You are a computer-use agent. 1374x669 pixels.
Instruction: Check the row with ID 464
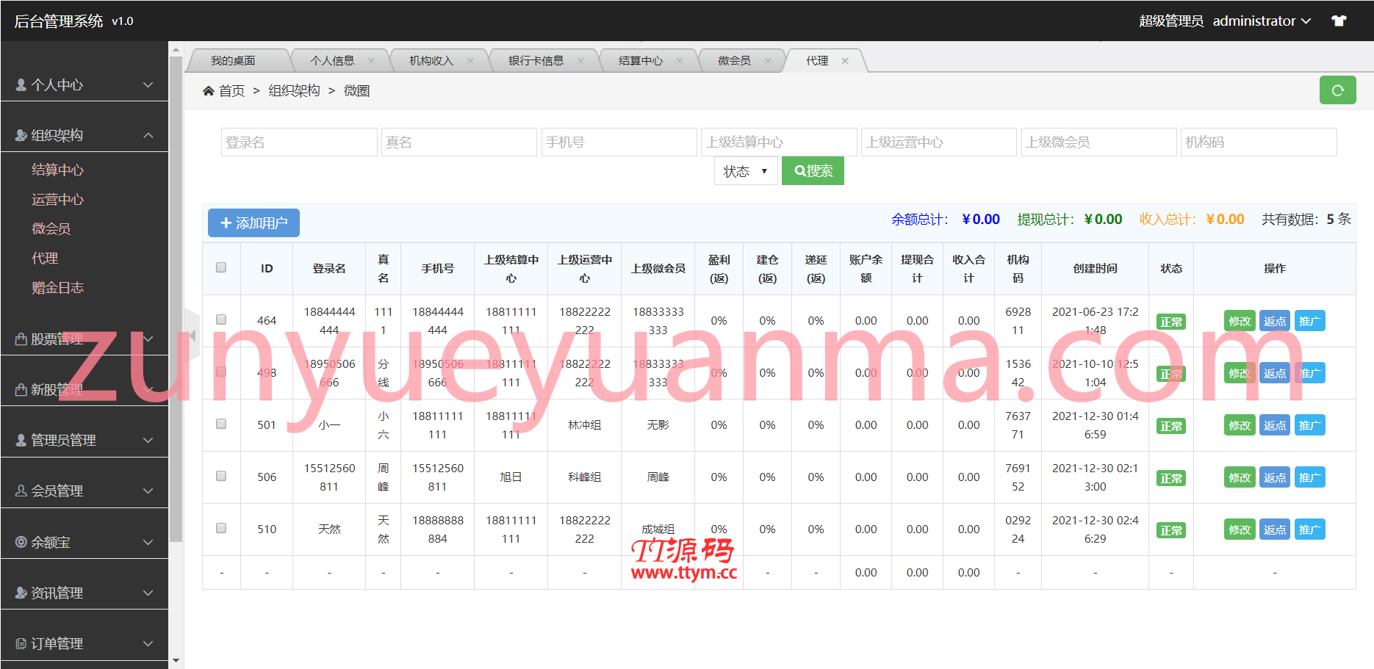221,319
